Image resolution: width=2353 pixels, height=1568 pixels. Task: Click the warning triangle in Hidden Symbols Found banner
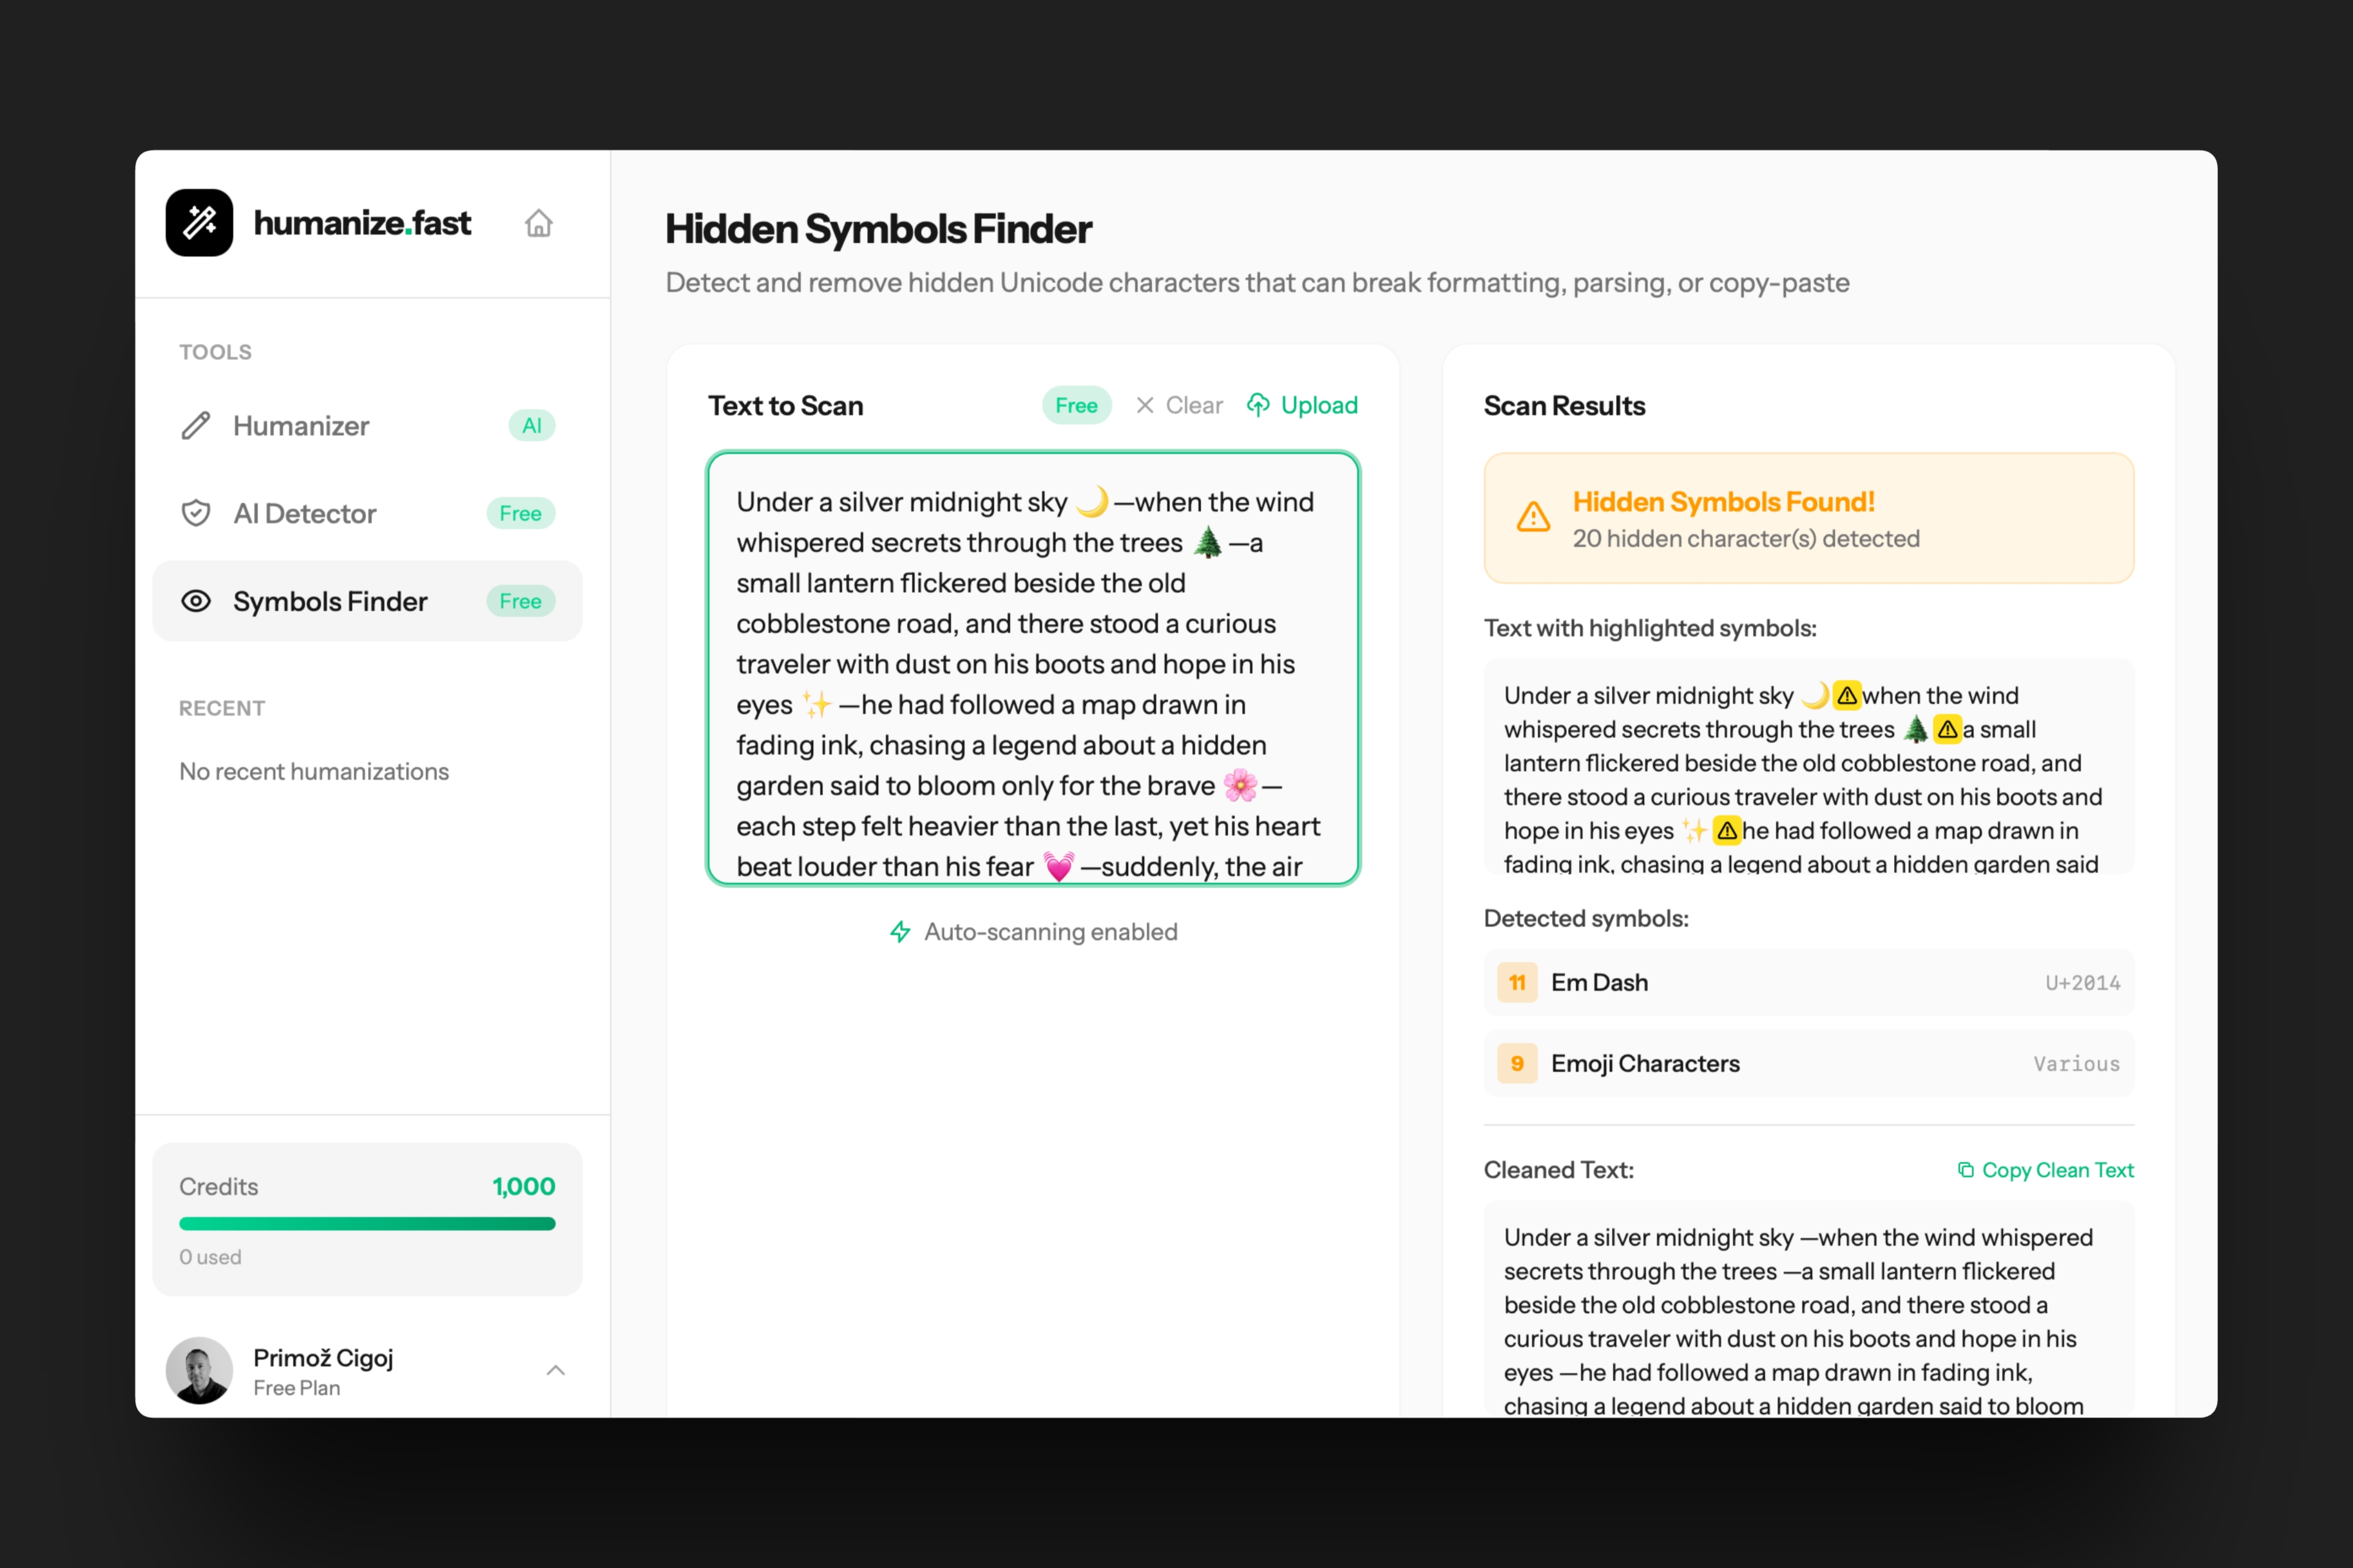1533,518
